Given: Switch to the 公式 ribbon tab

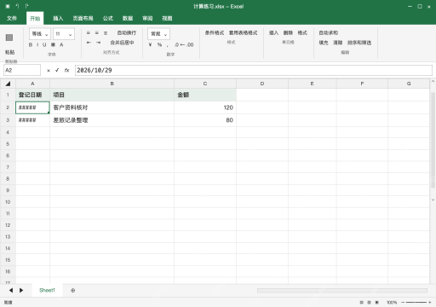Looking at the screenshot, I should 108,18.
